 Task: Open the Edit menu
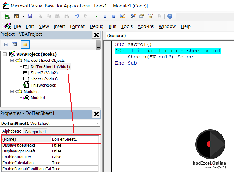click(30, 26)
